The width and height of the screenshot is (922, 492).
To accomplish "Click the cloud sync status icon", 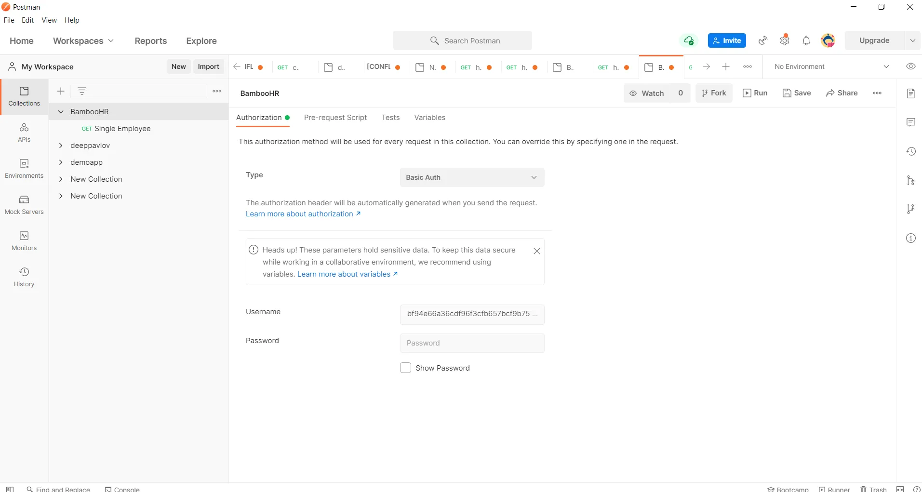I will coord(689,40).
